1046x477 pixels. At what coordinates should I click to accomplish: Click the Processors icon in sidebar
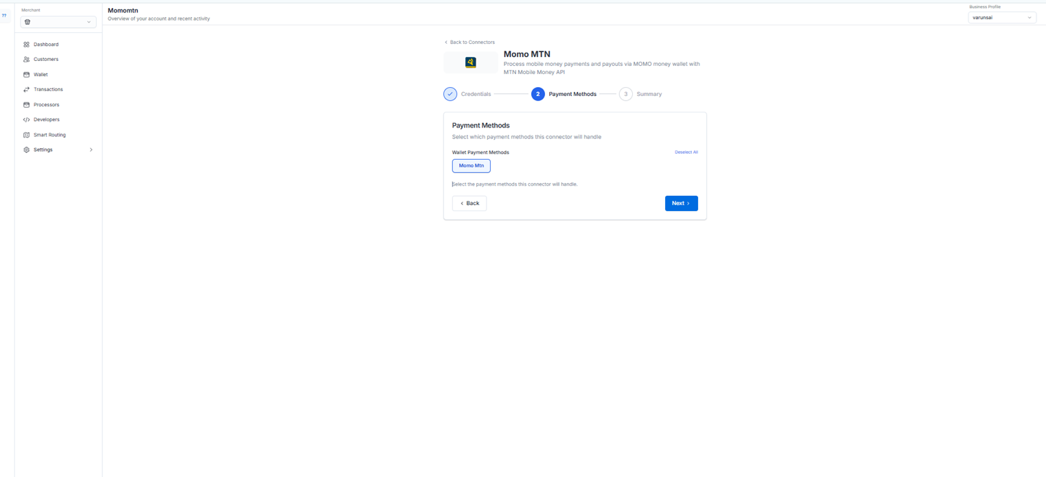tap(27, 105)
